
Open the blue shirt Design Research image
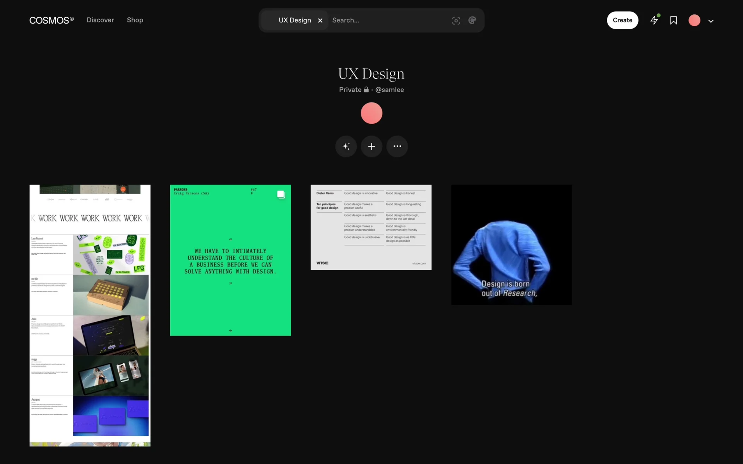(x=511, y=245)
